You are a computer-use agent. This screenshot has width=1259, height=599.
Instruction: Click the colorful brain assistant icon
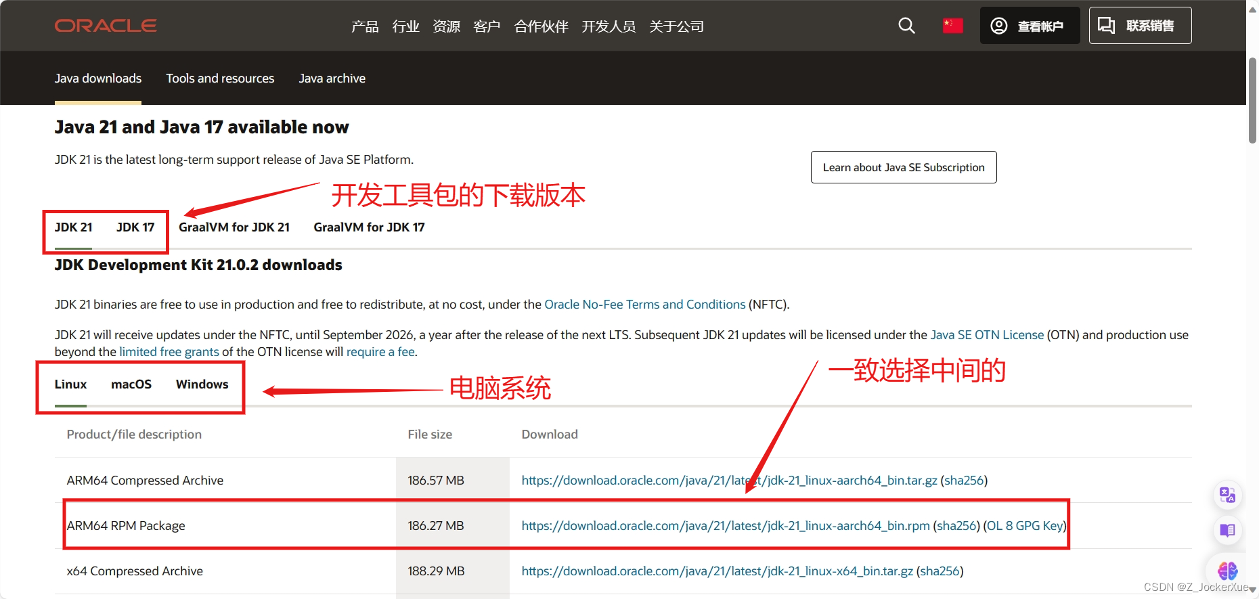click(1227, 571)
